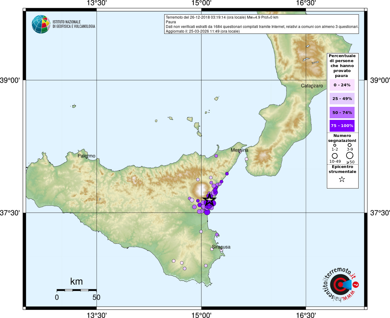Click the Palermo city label
The width and height of the screenshot is (390, 318).
coord(86,156)
